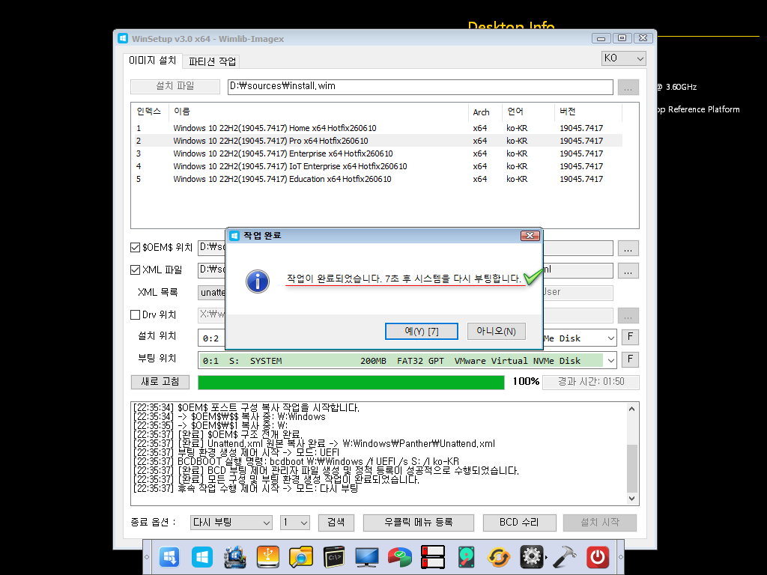Open the folder search magnifier dock icon
This screenshot has height=575, width=767.
click(301, 556)
